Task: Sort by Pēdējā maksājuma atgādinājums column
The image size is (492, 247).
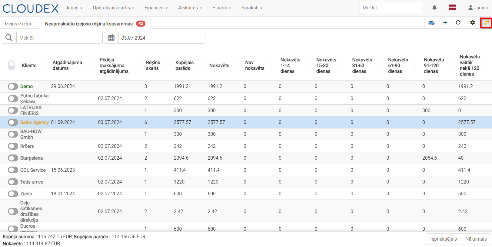Action: click(114, 66)
